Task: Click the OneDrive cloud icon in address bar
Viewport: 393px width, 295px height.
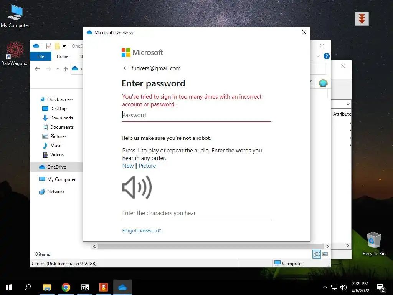Action: (75, 68)
